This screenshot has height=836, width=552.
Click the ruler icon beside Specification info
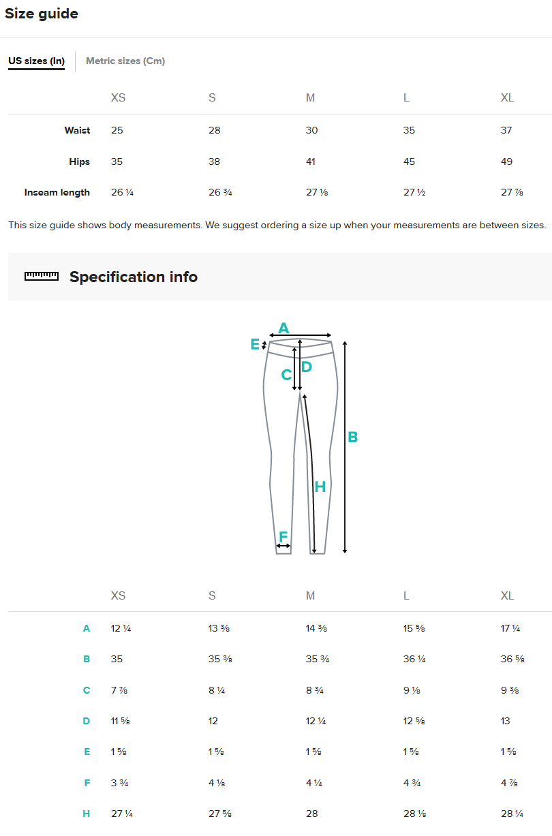41,276
